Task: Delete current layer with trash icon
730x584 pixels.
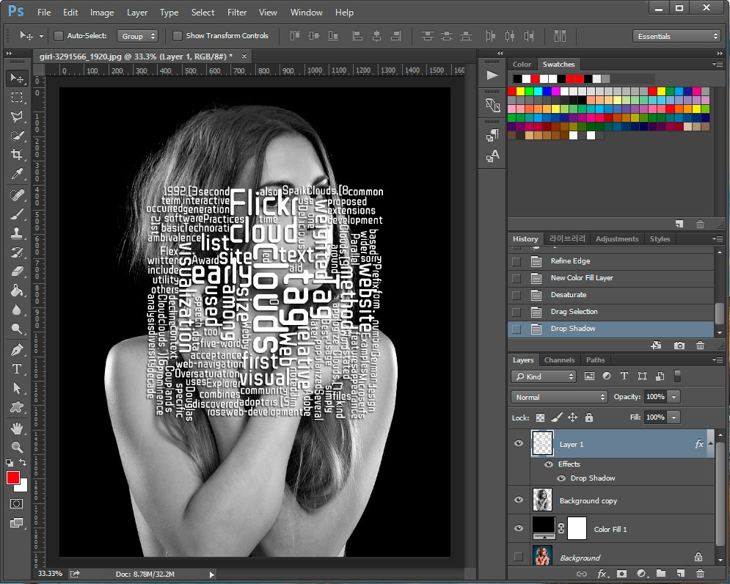Action: 700,573
